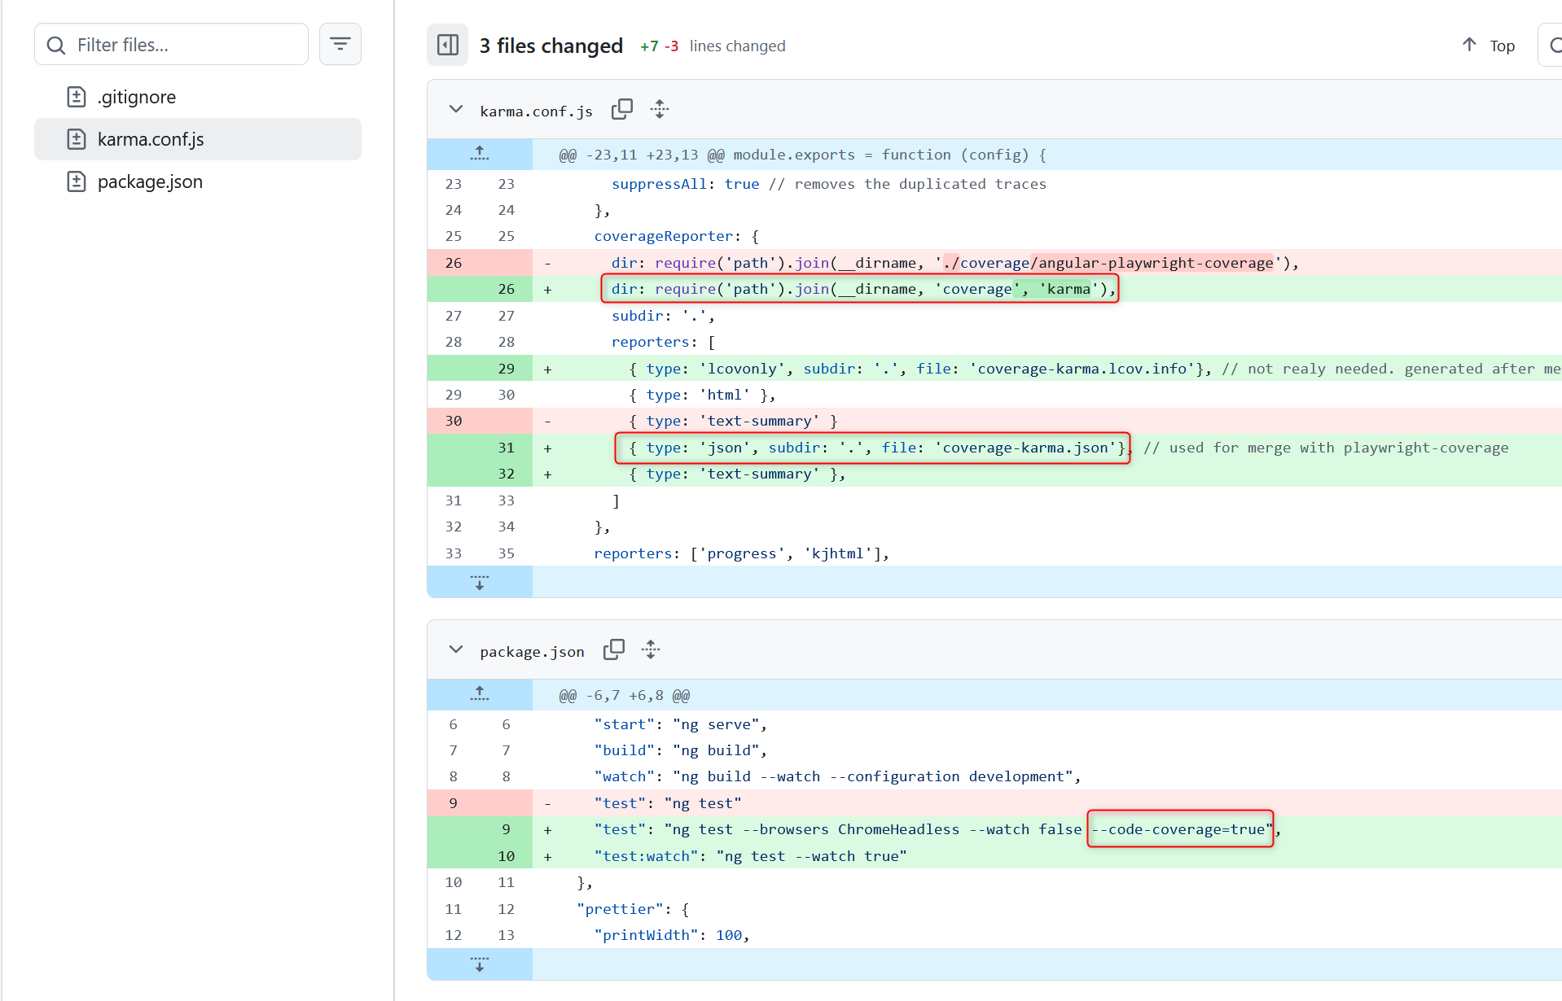The height and width of the screenshot is (1001, 1562).
Task: Expand all lines in package.json diff
Action: [651, 649]
